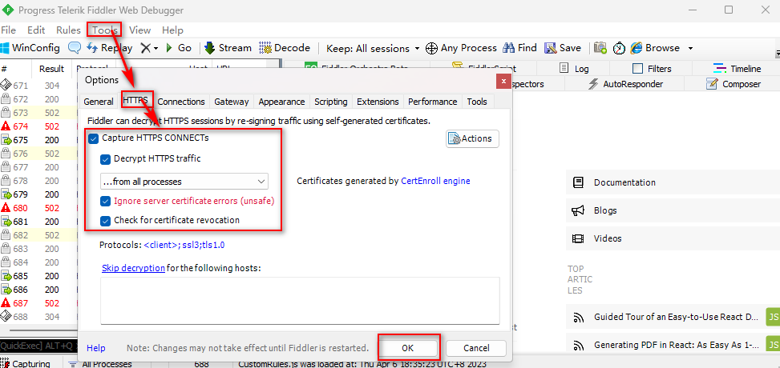
Task: Click the Skip decryption link
Action: [x=133, y=268]
